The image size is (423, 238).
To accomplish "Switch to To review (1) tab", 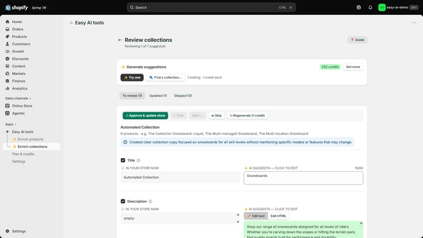I will point(132,96).
